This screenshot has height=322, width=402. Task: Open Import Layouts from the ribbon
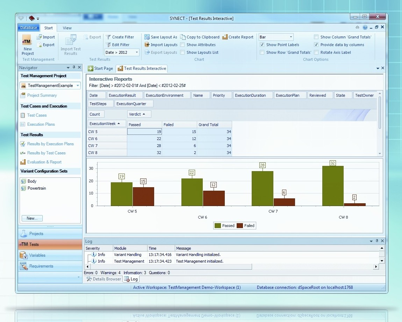[161, 45]
